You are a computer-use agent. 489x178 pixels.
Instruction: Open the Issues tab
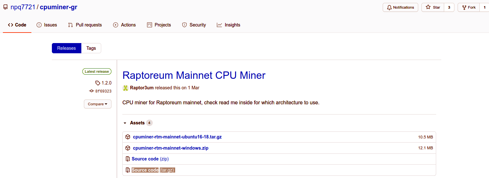pyautogui.click(x=47, y=25)
